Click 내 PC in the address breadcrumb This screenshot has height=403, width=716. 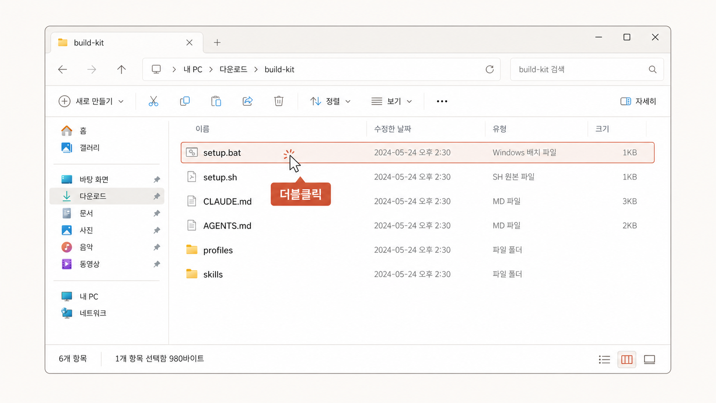tap(193, 69)
